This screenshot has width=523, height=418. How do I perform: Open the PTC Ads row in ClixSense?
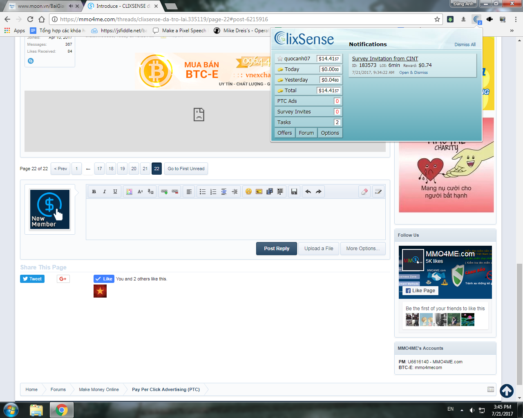tap(308, 101)
